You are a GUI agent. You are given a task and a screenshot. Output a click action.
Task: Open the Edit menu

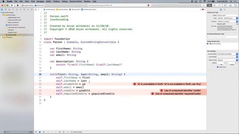pos(21,1)
